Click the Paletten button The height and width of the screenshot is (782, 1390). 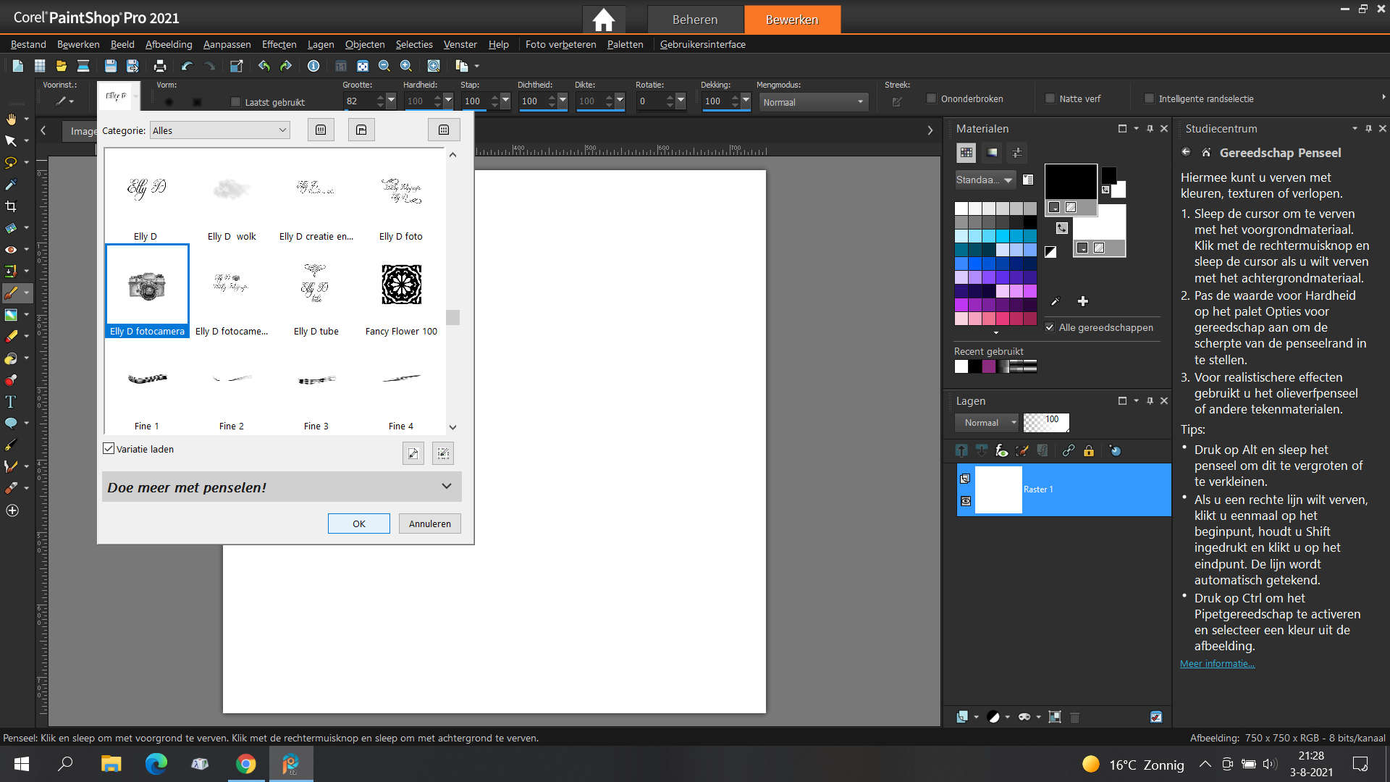coord(625,44)
